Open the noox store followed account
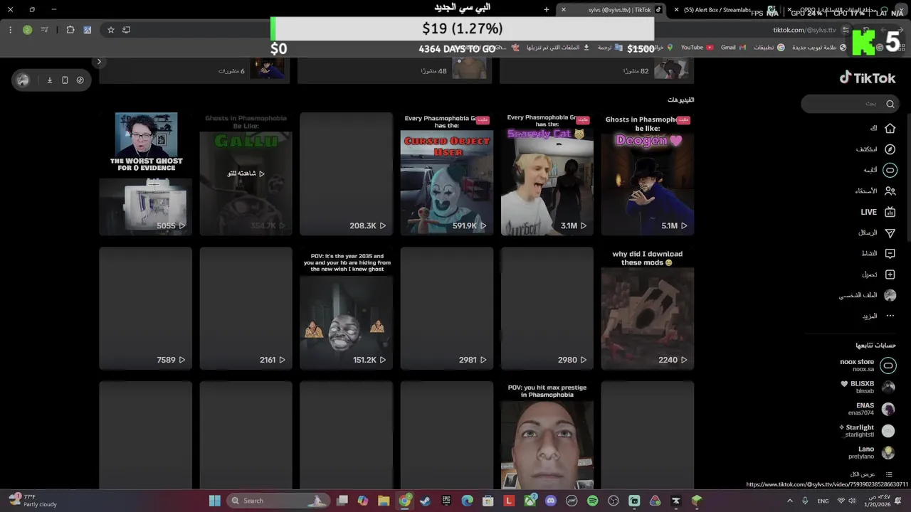 pyautogui.click(x=867, y=366)
